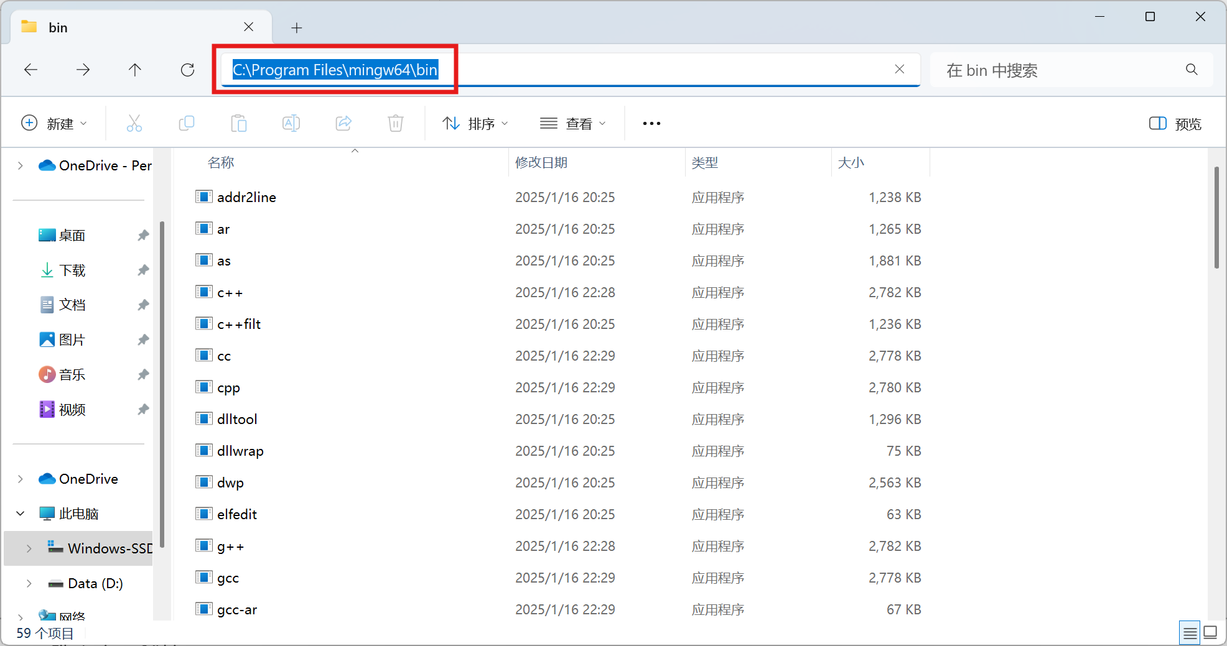The height and width of the screenshot is (646, 1227).
Task: Go back to previous folder
Action: tap(30, 70)
